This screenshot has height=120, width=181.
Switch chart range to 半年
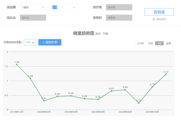150,43
